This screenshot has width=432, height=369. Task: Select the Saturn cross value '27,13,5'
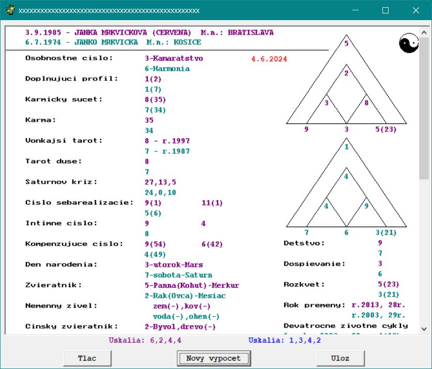[x=160, y=182]
